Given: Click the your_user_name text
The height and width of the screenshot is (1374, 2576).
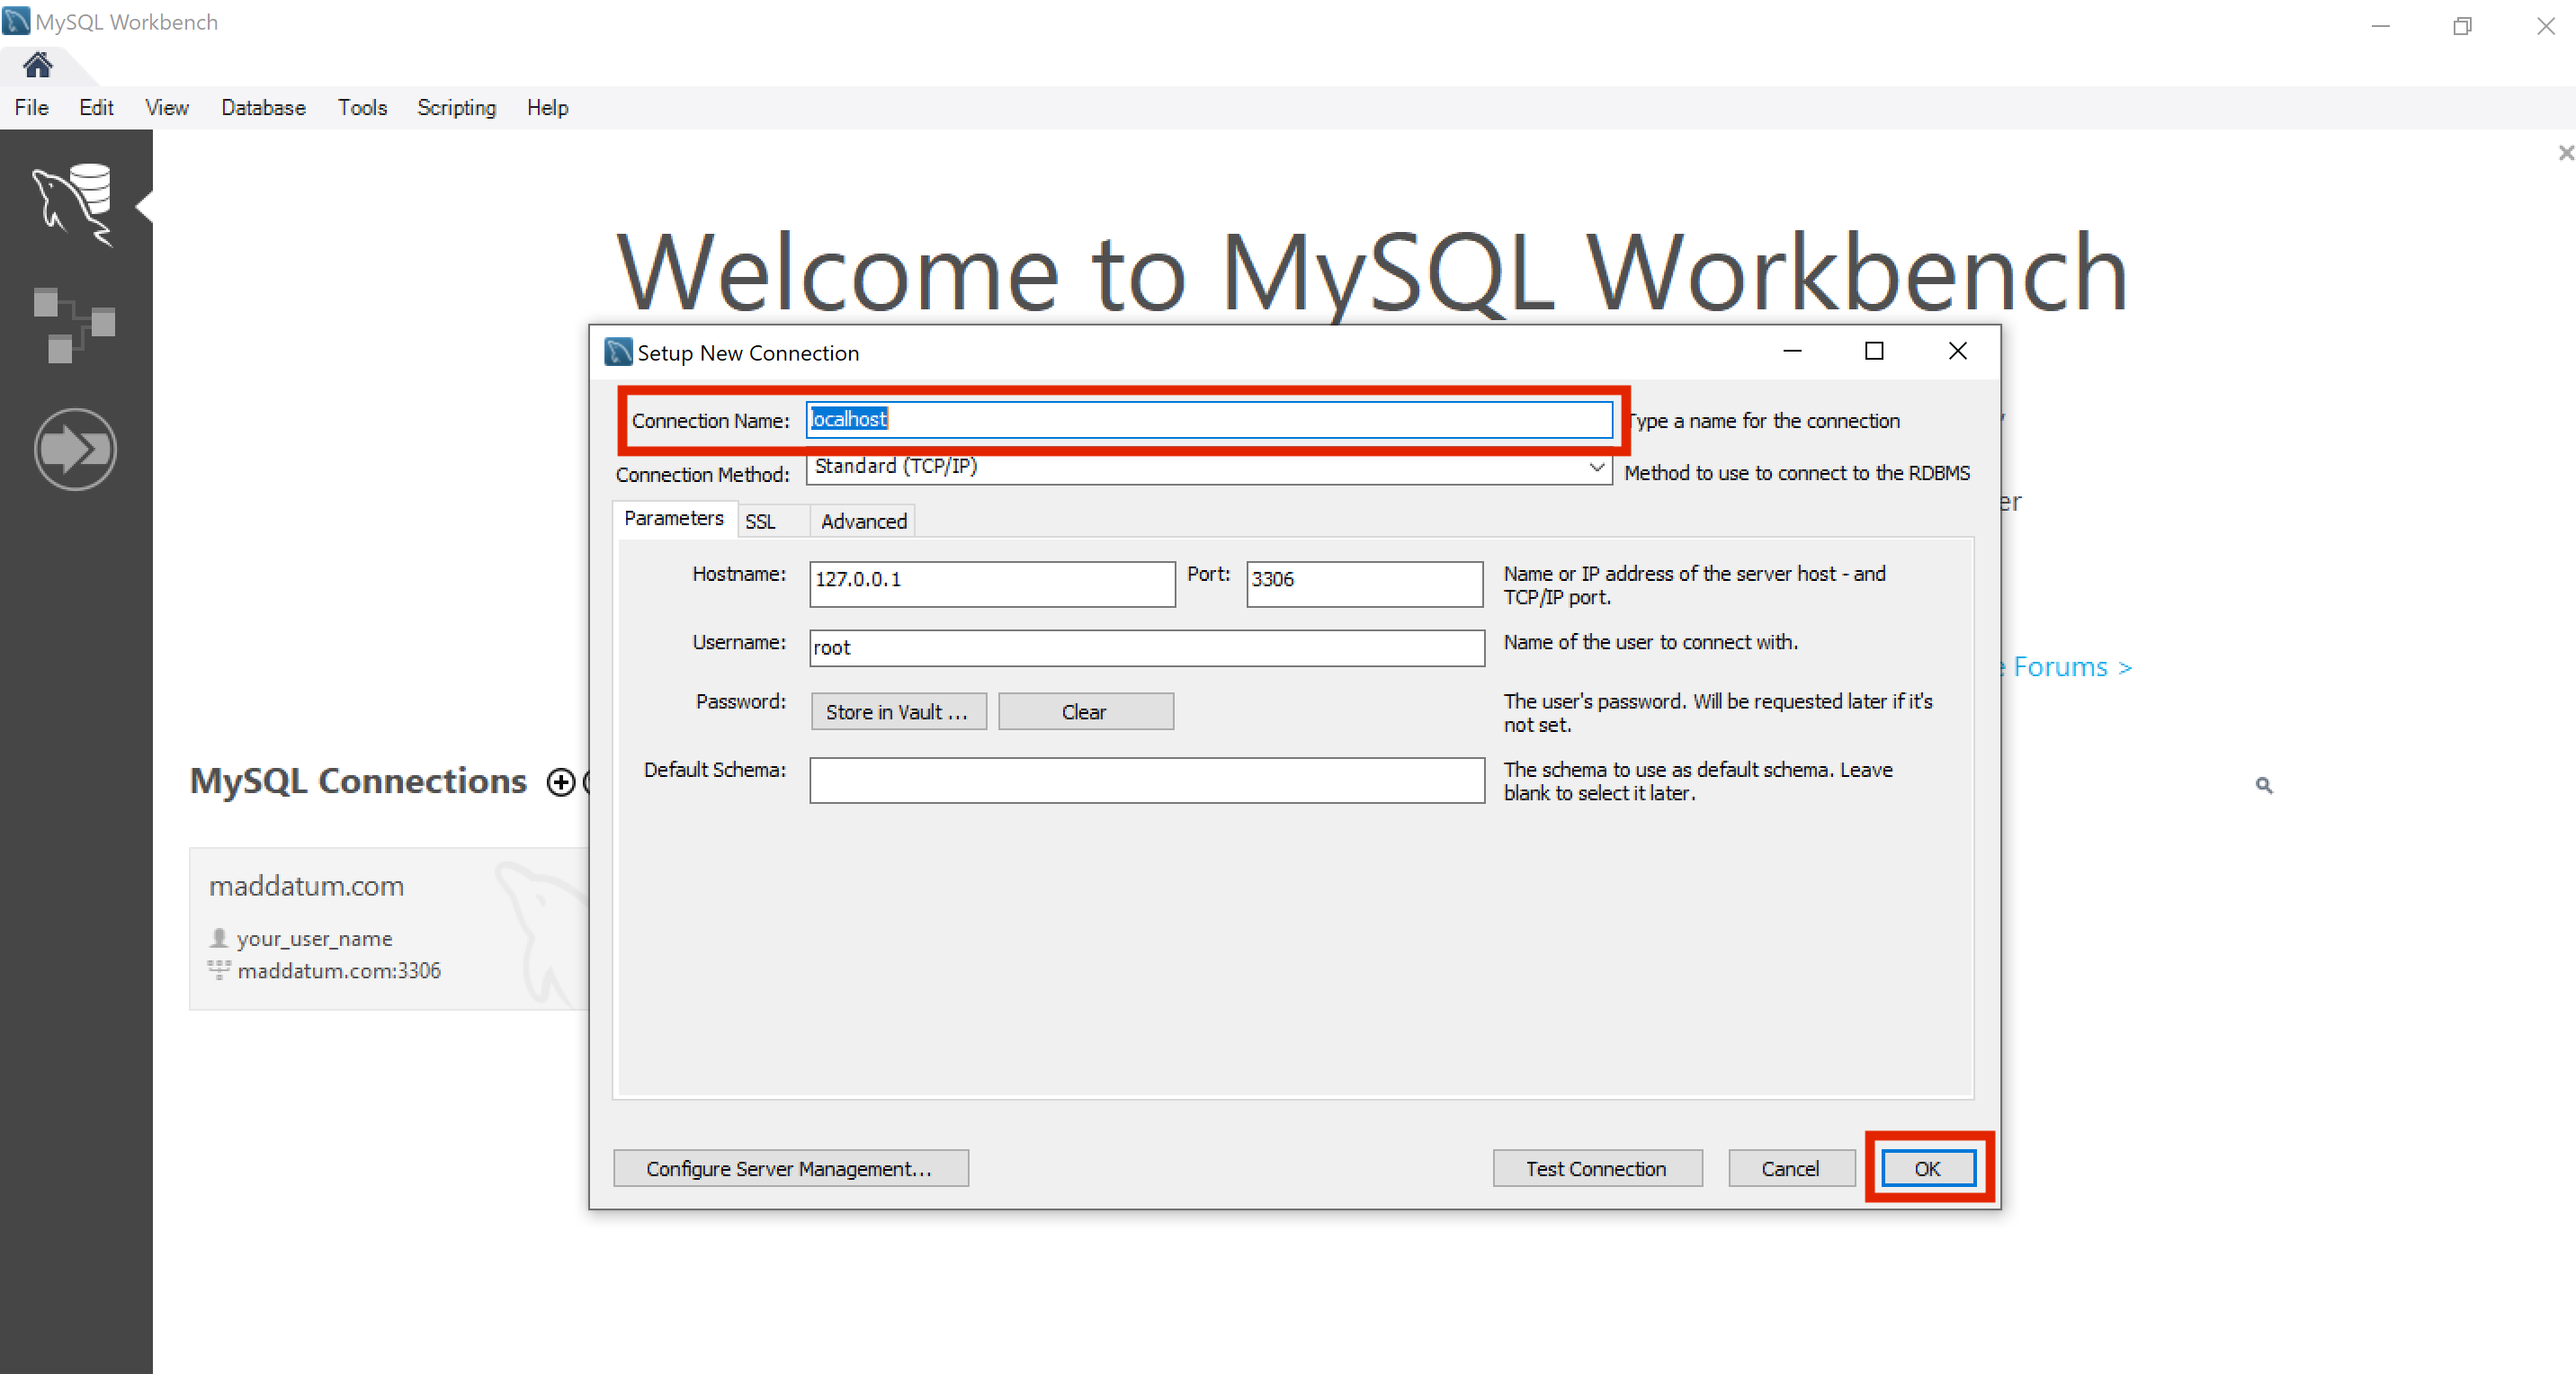Looking at the screenshot, I should (x=314, y=939).
